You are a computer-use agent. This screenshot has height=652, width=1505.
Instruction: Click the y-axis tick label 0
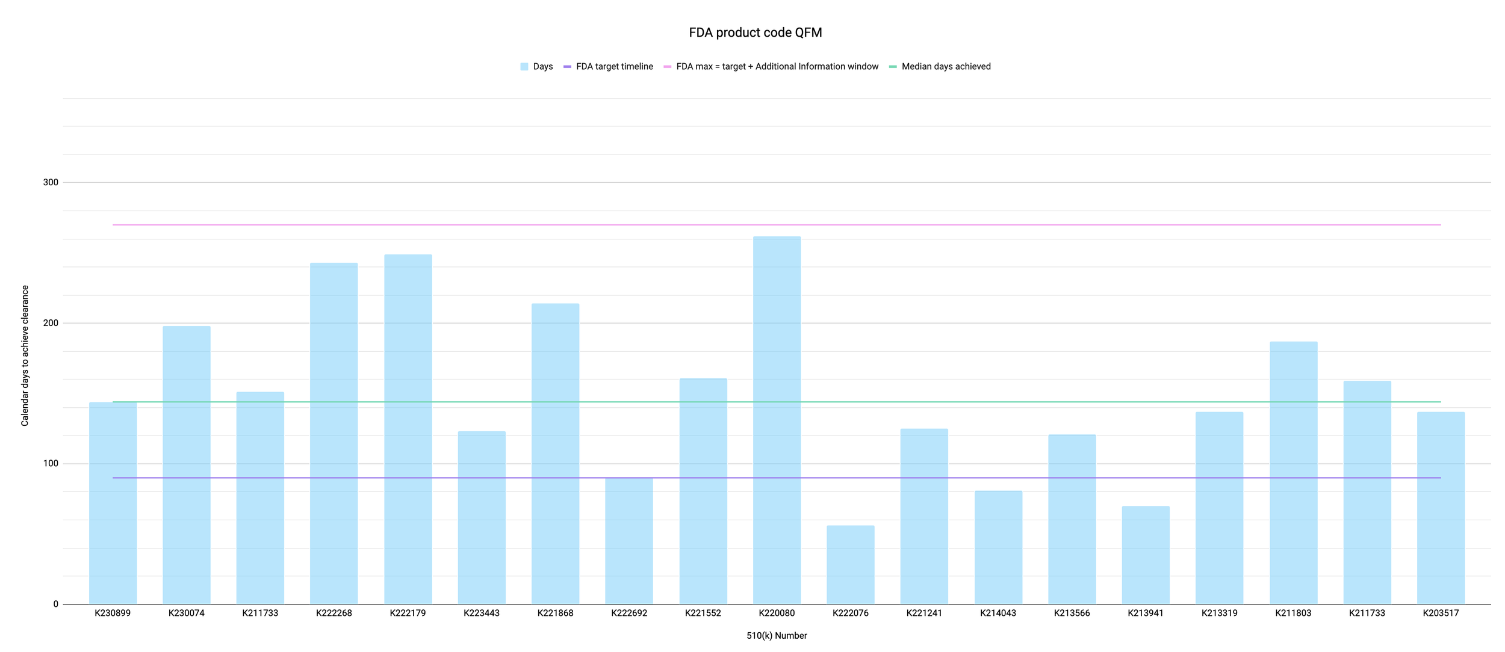(56, 604)
